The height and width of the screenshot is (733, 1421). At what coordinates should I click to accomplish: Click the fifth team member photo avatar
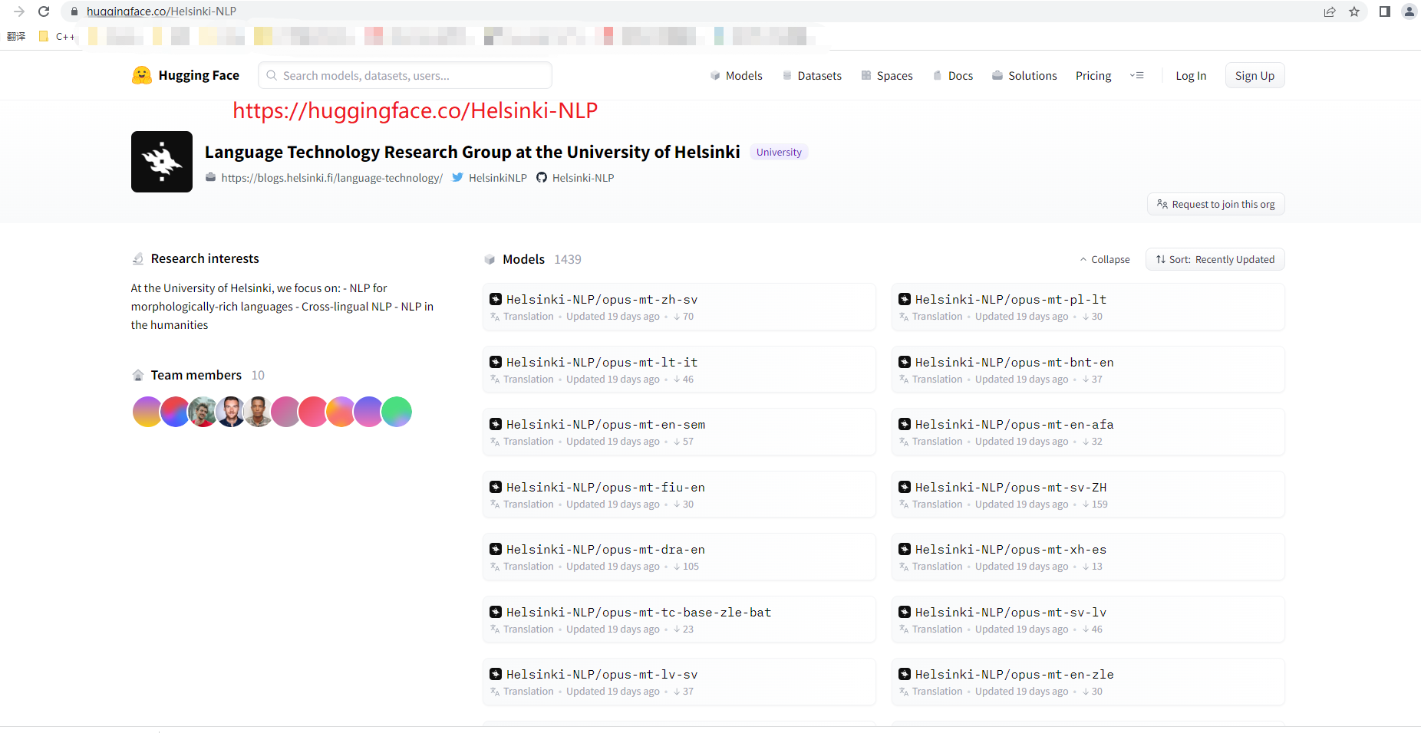coord(258,412)
